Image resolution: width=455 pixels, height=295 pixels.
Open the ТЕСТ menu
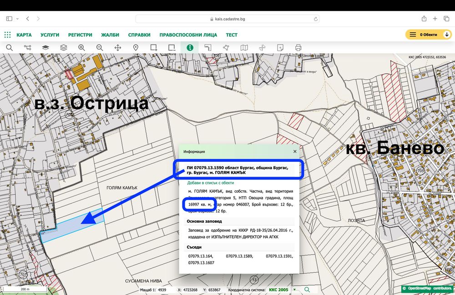pos(232,35)
